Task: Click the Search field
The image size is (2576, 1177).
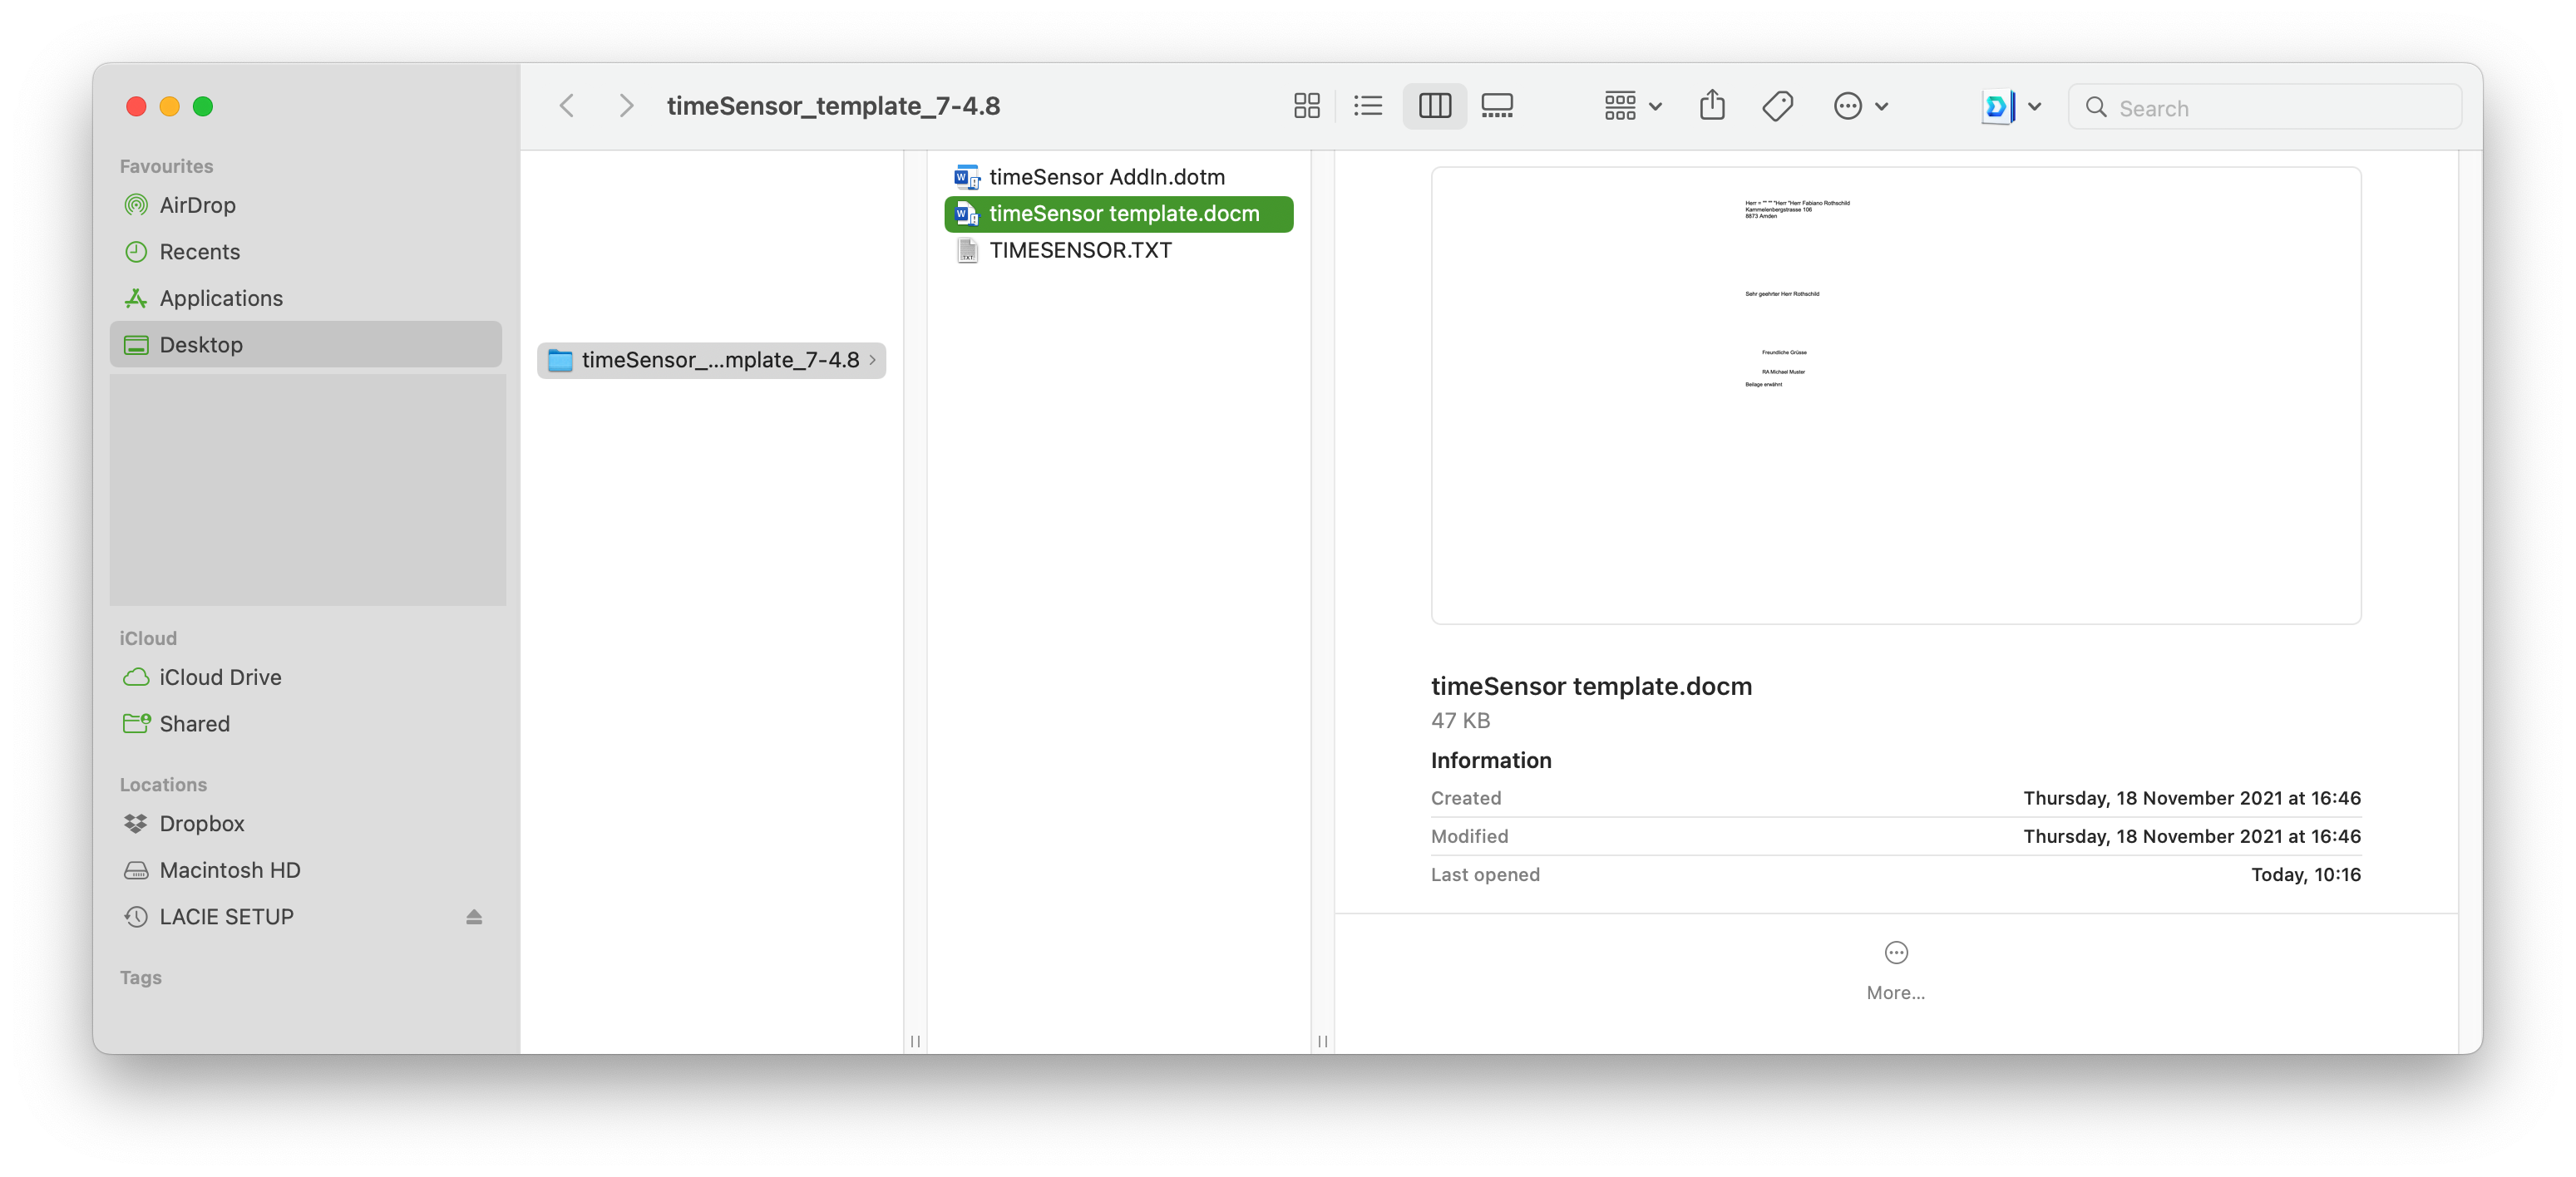Action: [2264, 107]
